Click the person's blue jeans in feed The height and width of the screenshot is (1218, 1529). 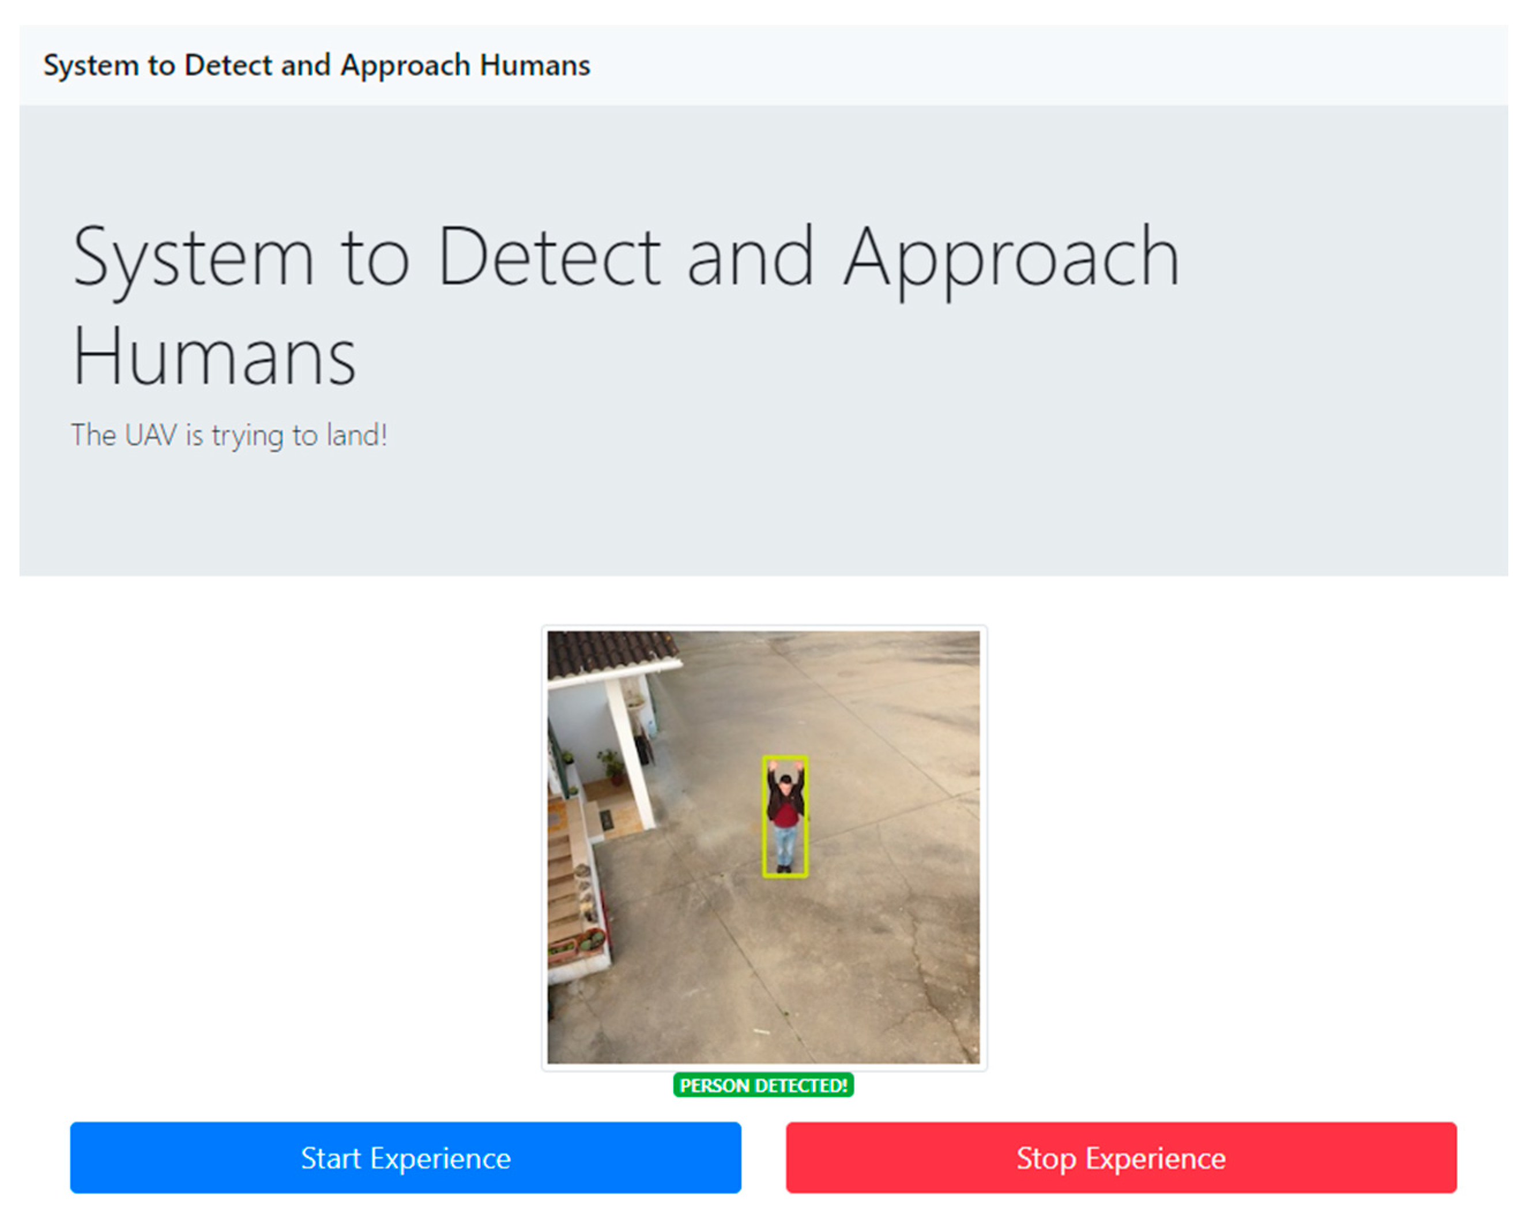[x=784, y=845]
